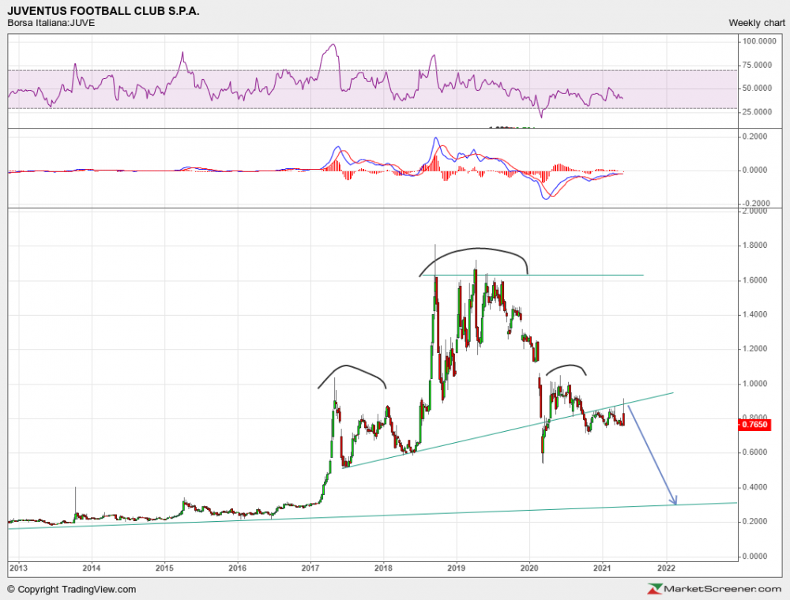The height and width of the screenshot is (600, 790).
Task: Click the 75.0000 RSI scale value
Action: click(757, 65)
